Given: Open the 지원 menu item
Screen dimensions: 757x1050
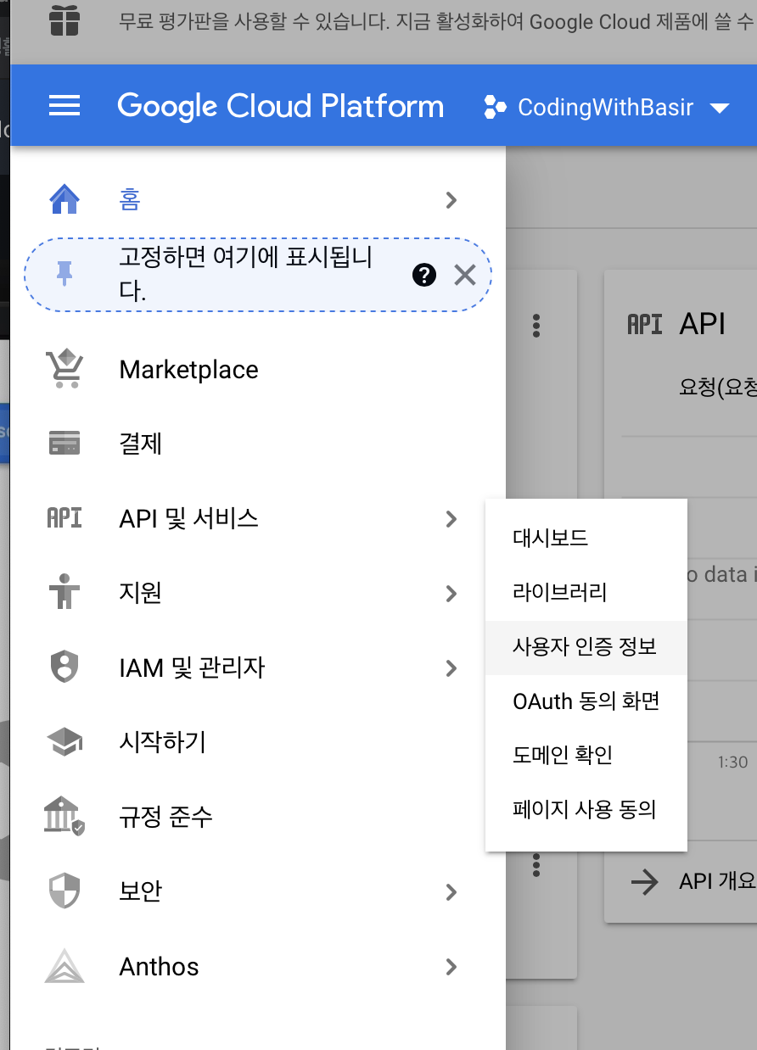Looking at the screenshot, I should pyautogui.click(x=141, y=592).
